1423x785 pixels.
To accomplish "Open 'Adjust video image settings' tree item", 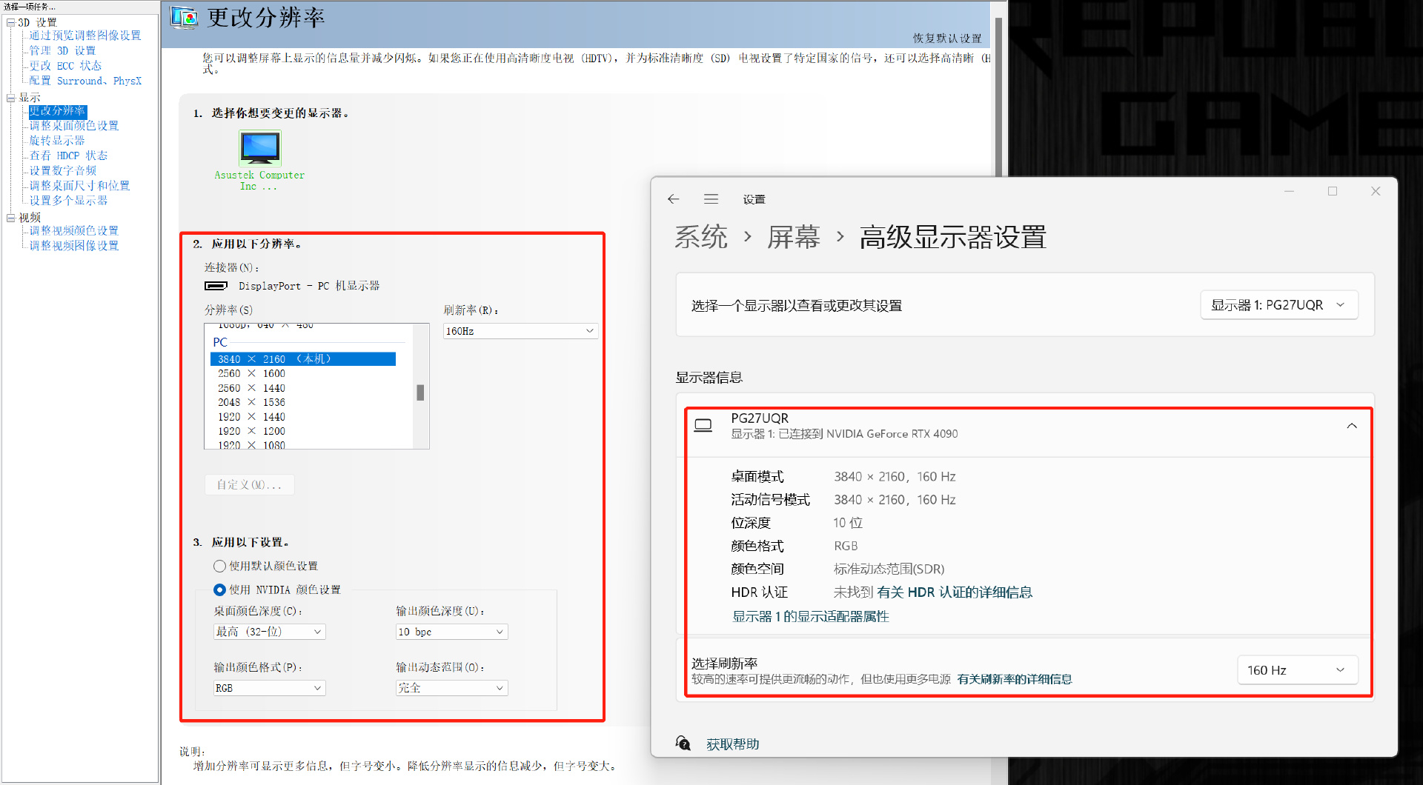I will (74, 246).
